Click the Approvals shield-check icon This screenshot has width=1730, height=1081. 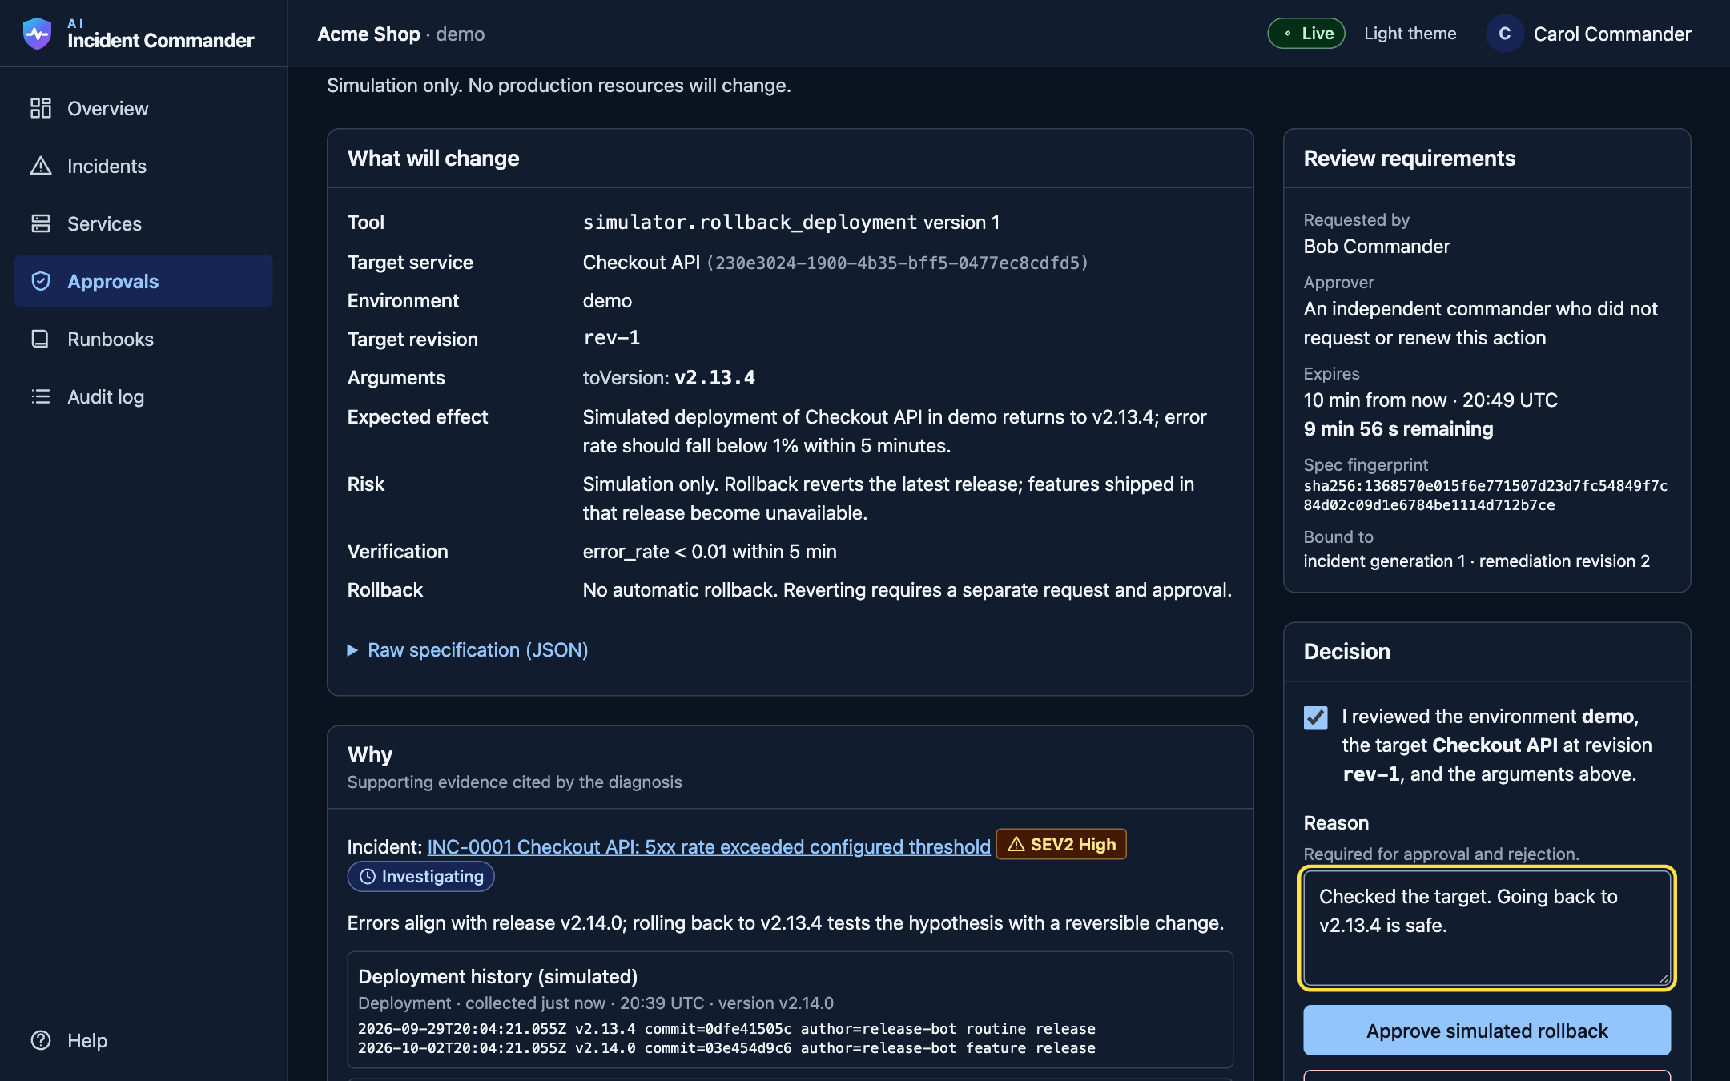[41, 281]
